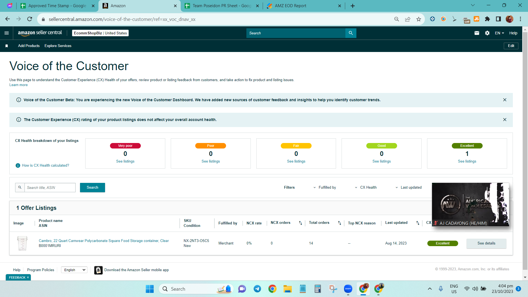This screenshot has width=528, height=297.
Task: Click the Amazon Seller Central logo
Action: (40, 33)
